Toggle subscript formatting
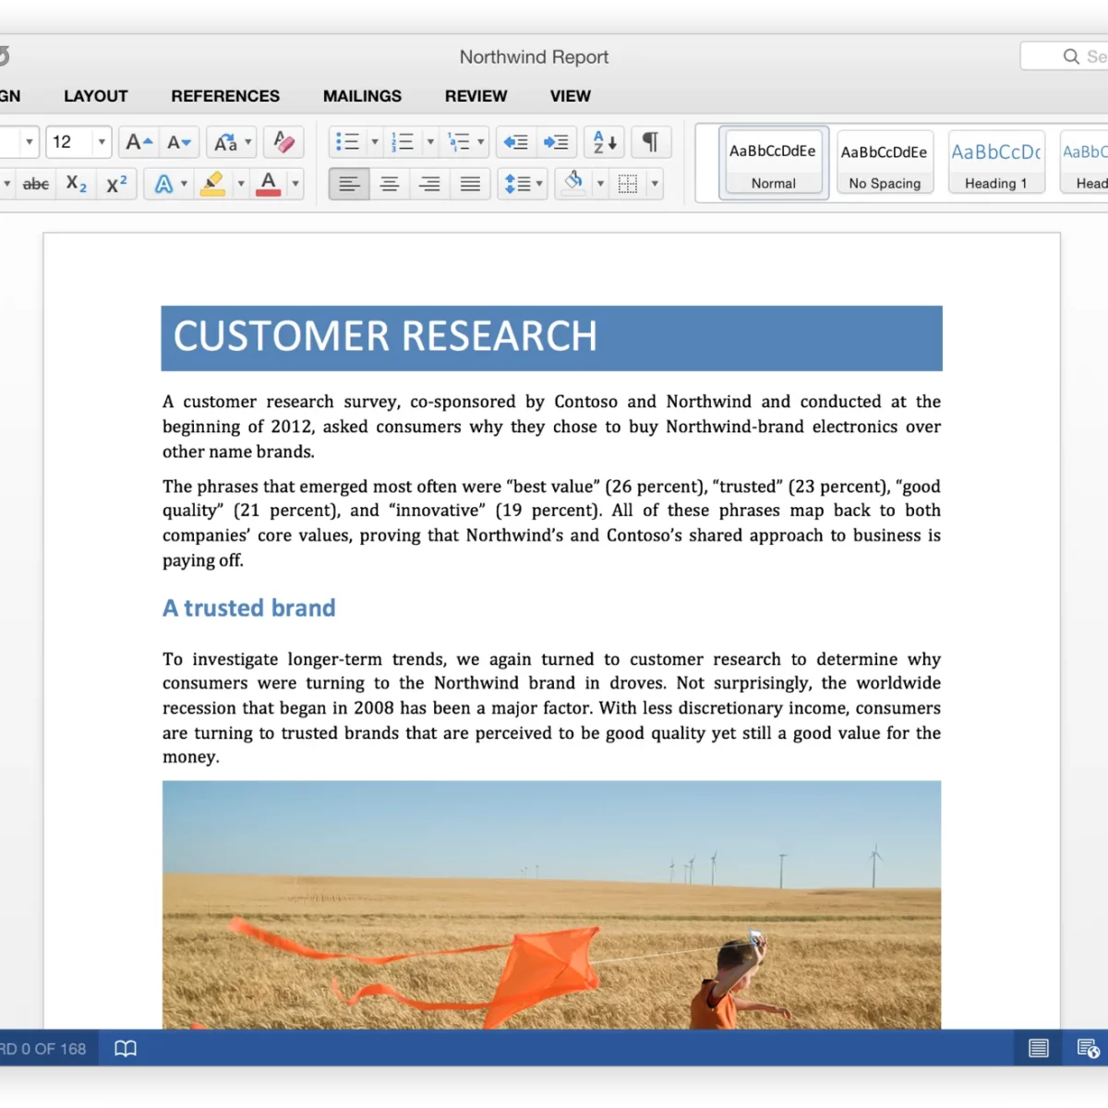The height and width of the screenshot is (1108, 1108). click(x=77, y=184)
